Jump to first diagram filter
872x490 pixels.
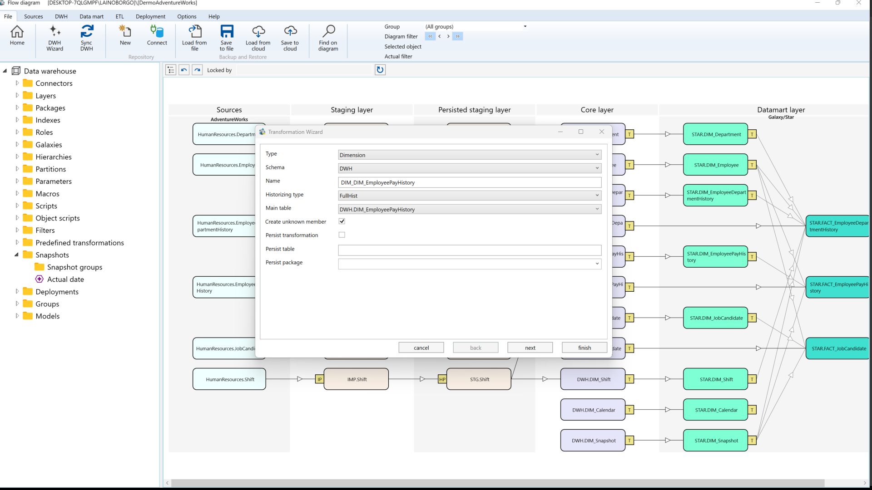click(x=430, y=36)
